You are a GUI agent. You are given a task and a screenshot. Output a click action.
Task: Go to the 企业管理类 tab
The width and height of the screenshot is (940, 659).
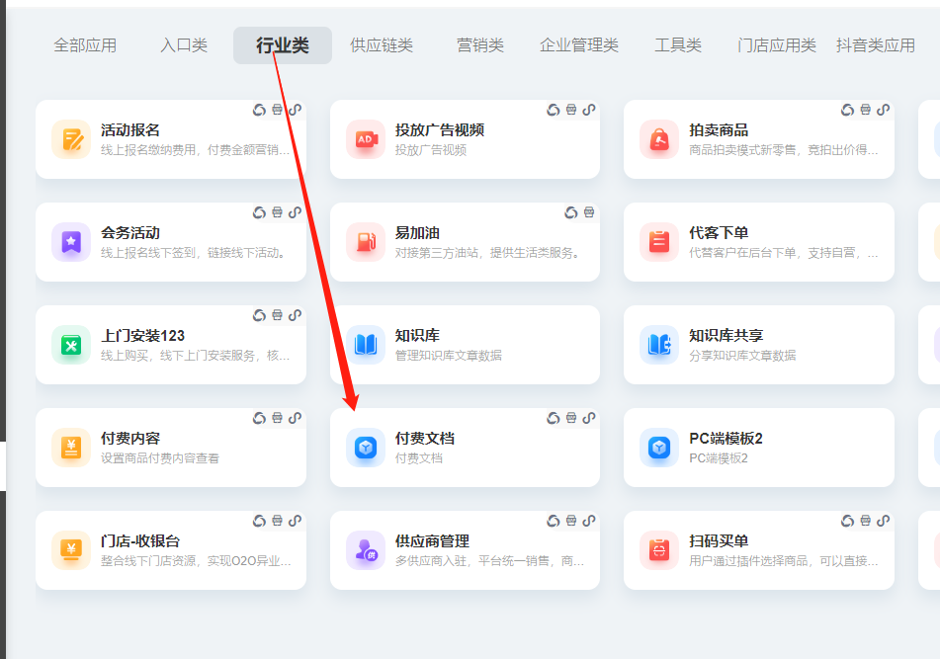pyautogui.click(x=579, y=45)
